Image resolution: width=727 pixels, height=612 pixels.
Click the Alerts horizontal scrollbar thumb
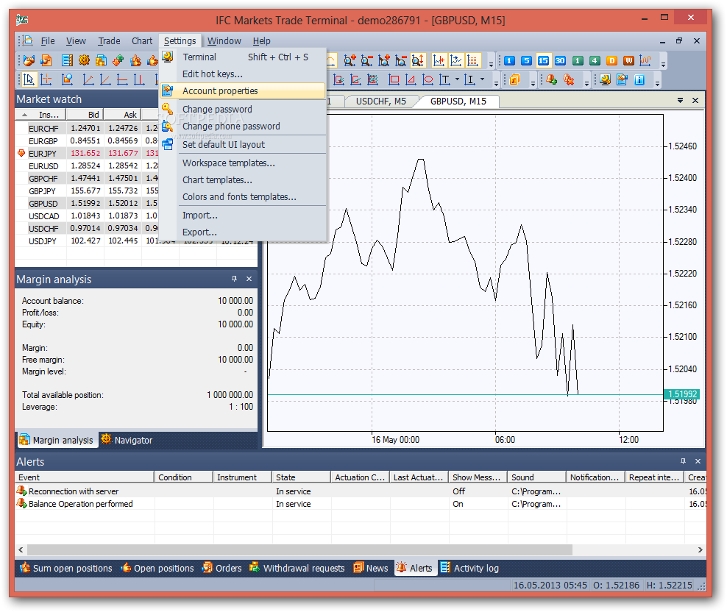click(299, 549)
